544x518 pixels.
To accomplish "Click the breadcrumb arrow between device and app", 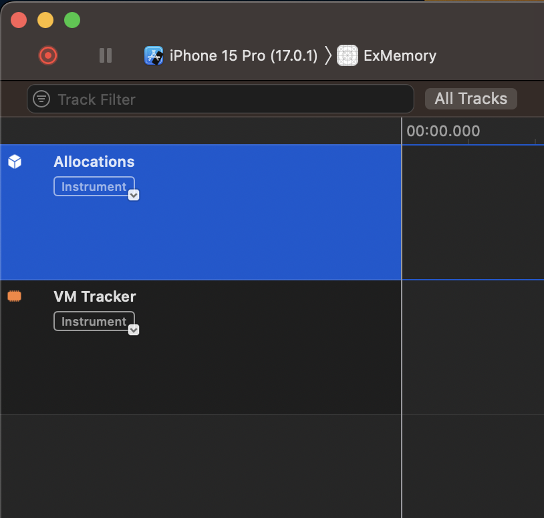I will pos(328,55).
